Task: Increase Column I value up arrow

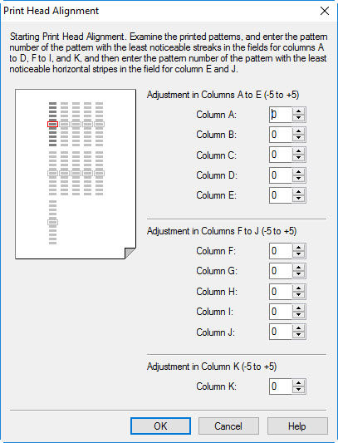Action: (x=298, y=308)
